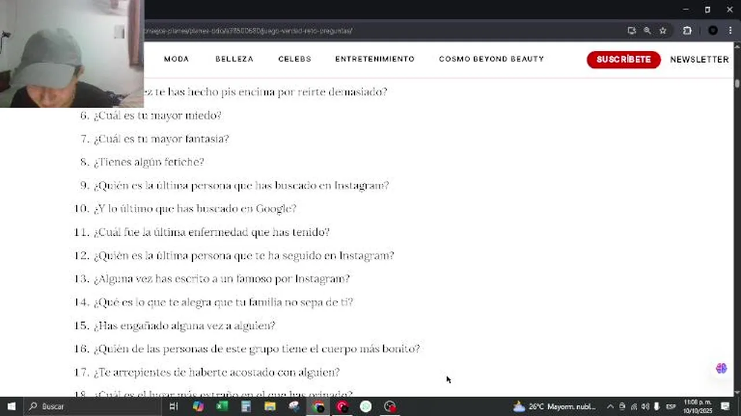Screen dimensions: 741x416
Task: Open the MODA menu
Action: tap(177, 59)
